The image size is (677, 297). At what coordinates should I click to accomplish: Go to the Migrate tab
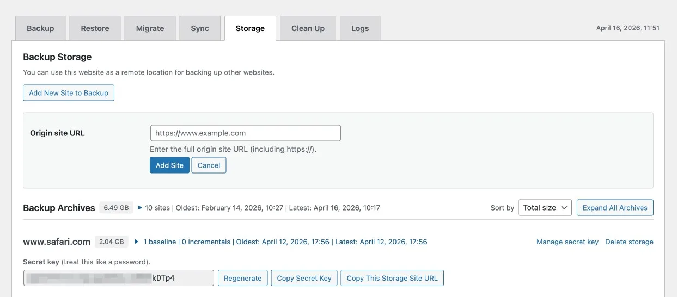point(150,28)
